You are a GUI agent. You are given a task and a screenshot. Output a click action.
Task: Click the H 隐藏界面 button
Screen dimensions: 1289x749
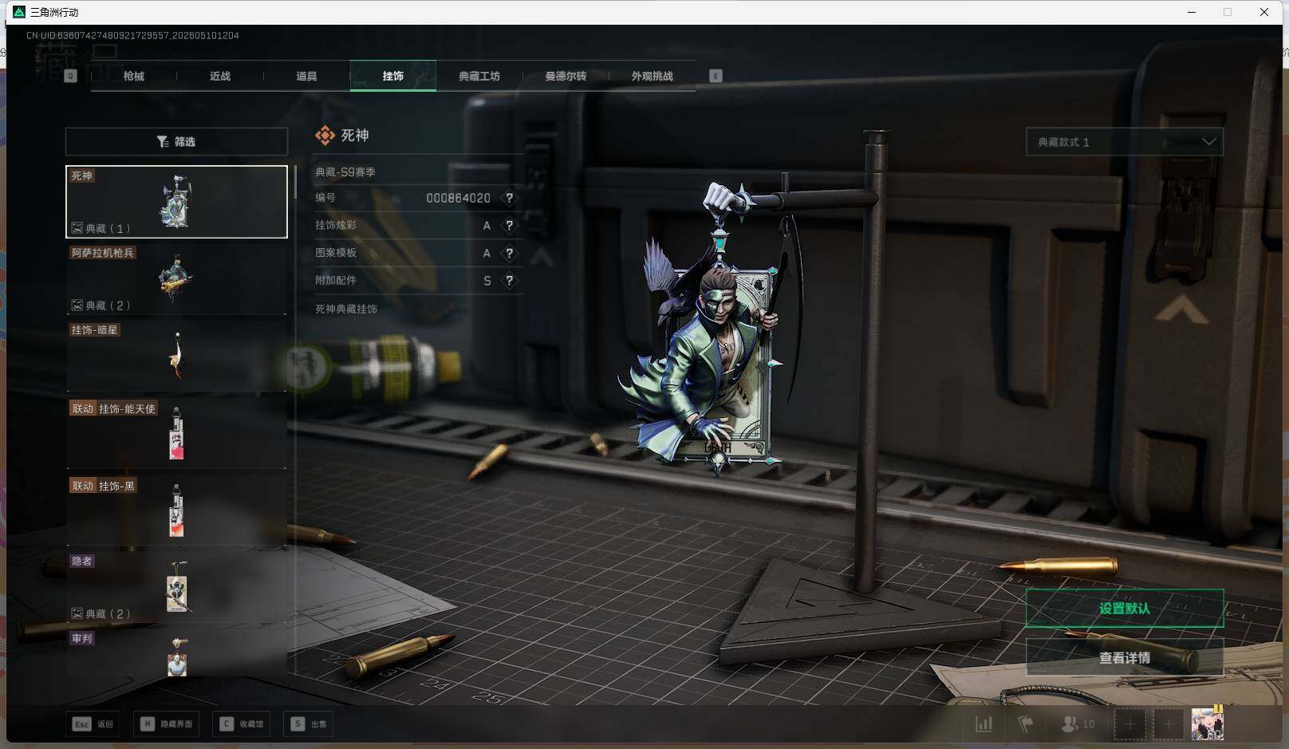(167, 724)
